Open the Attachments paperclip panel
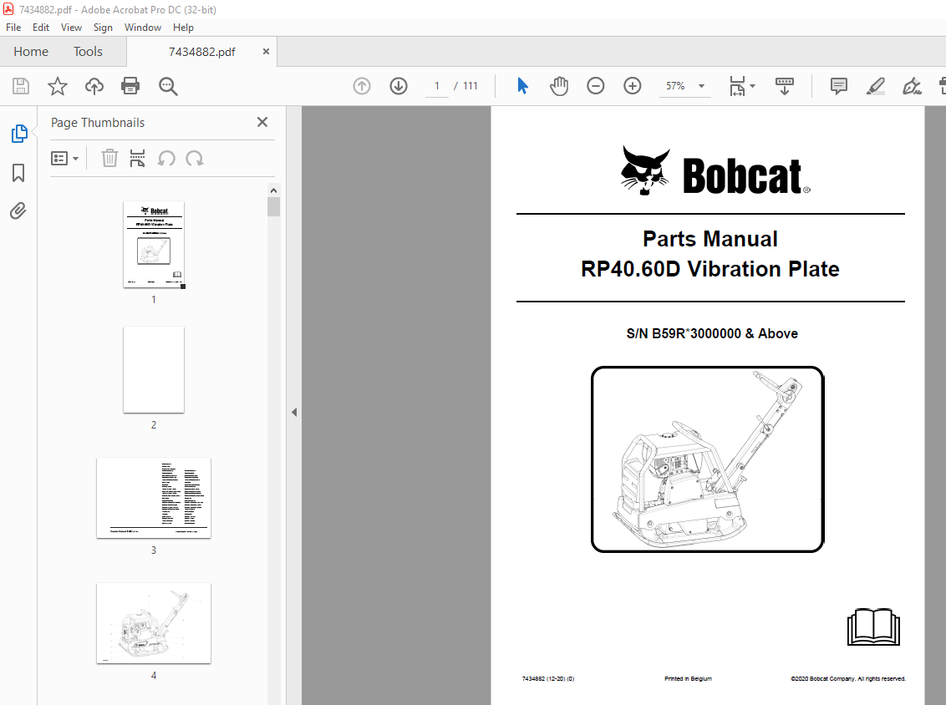 (x=18, y=211)
